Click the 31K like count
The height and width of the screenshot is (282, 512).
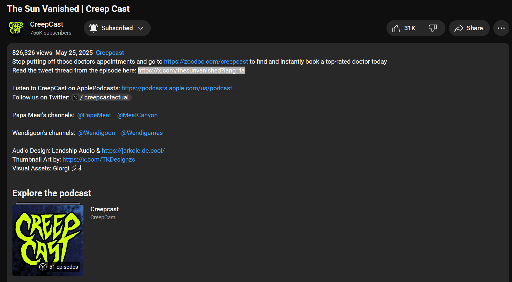pos(410,28)
